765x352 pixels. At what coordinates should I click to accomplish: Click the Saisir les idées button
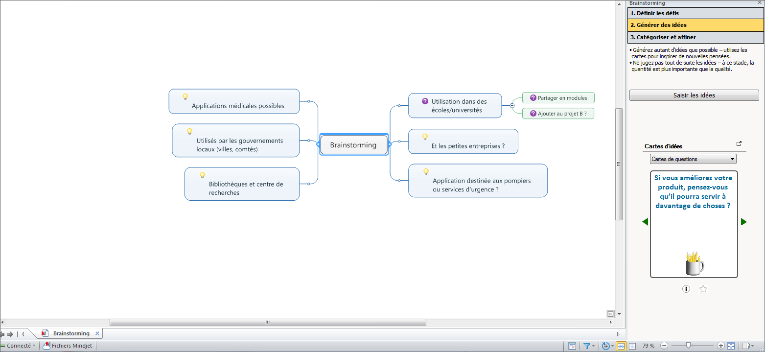[x=694, y=95]
